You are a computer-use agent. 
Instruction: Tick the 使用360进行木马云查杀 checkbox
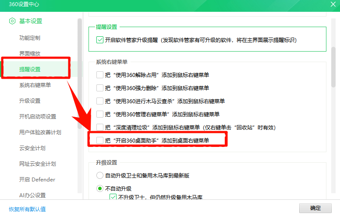(x=100, y=101)
